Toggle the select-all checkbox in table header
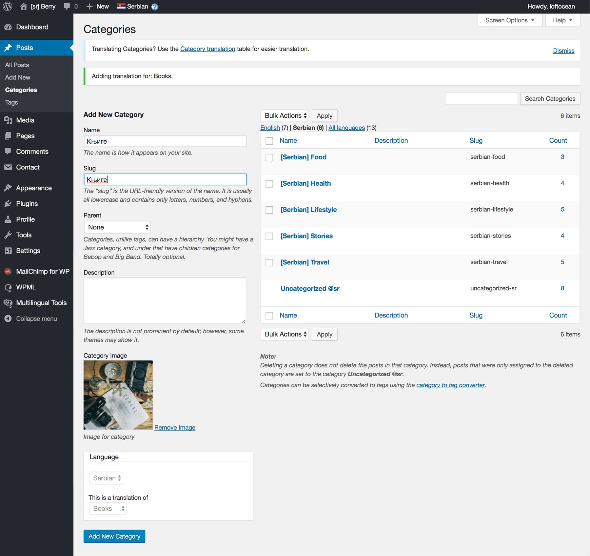Image resolution: width=590 pixels, height=556 pixels. pyautogui.click(x=269, y=141)
